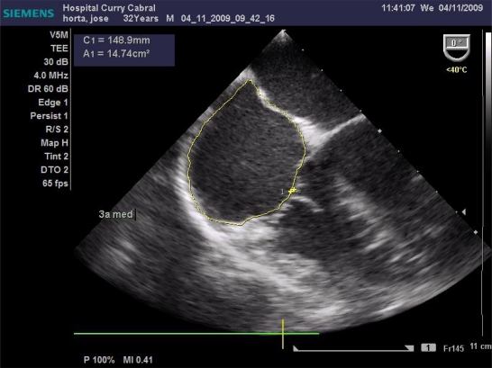
Task: Click the yellow caliper marker on the trace
Action: [x=292, y=191]
